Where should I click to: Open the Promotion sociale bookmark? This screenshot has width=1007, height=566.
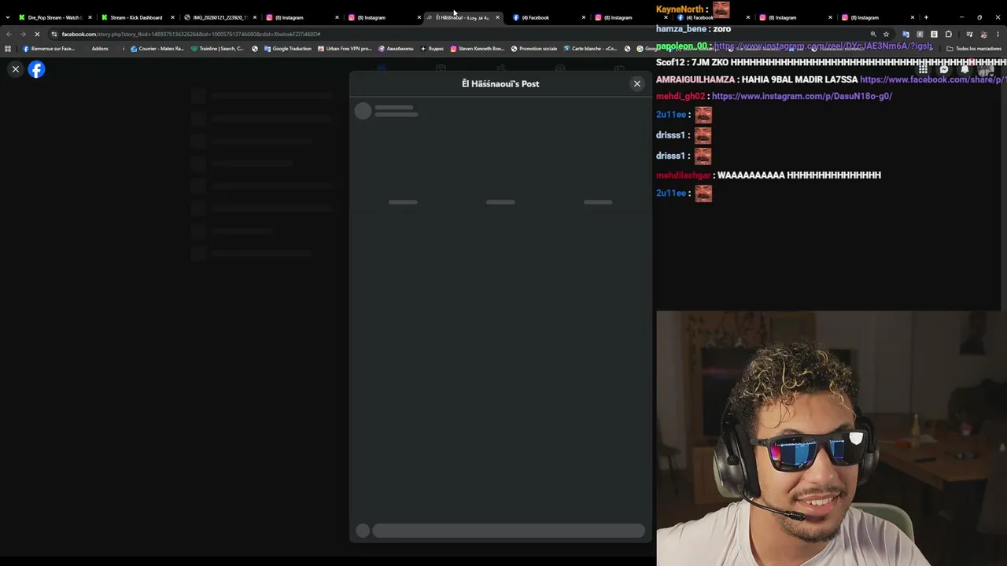(534, 49)
